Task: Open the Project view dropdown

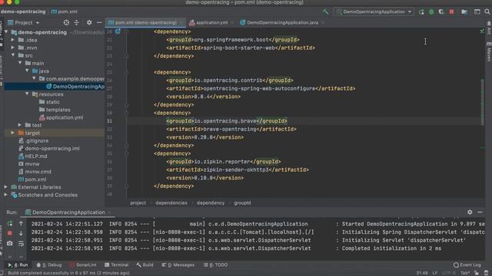Action: (24, 22)
